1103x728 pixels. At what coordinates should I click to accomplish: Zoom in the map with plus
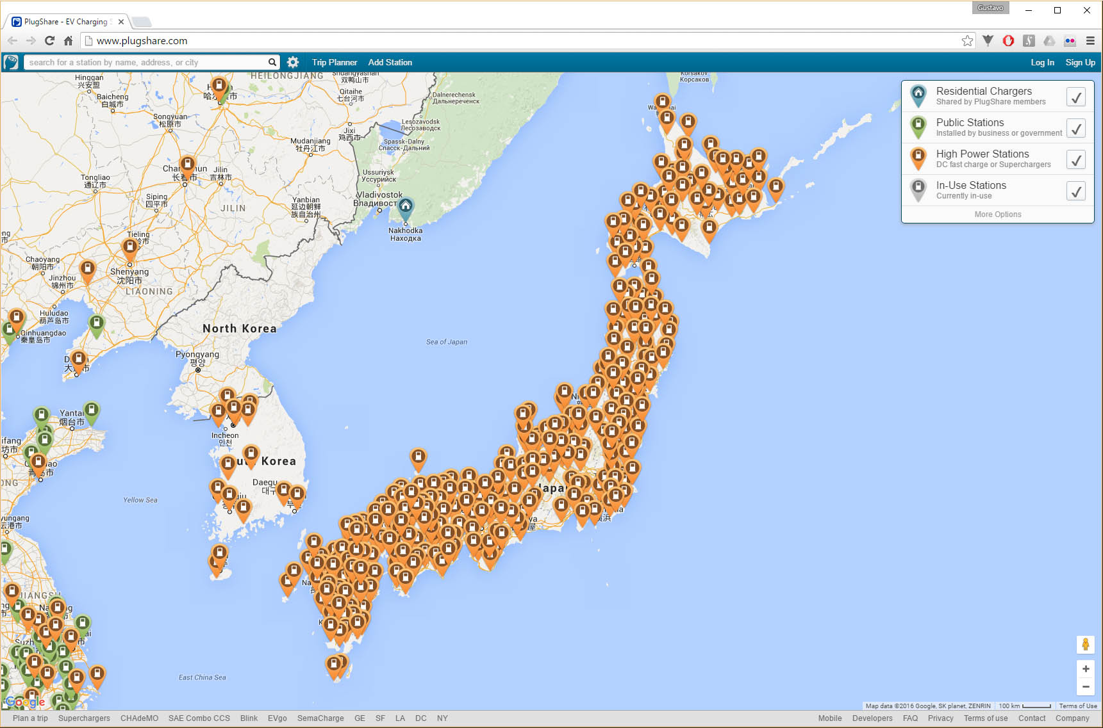pos(1085,669)
